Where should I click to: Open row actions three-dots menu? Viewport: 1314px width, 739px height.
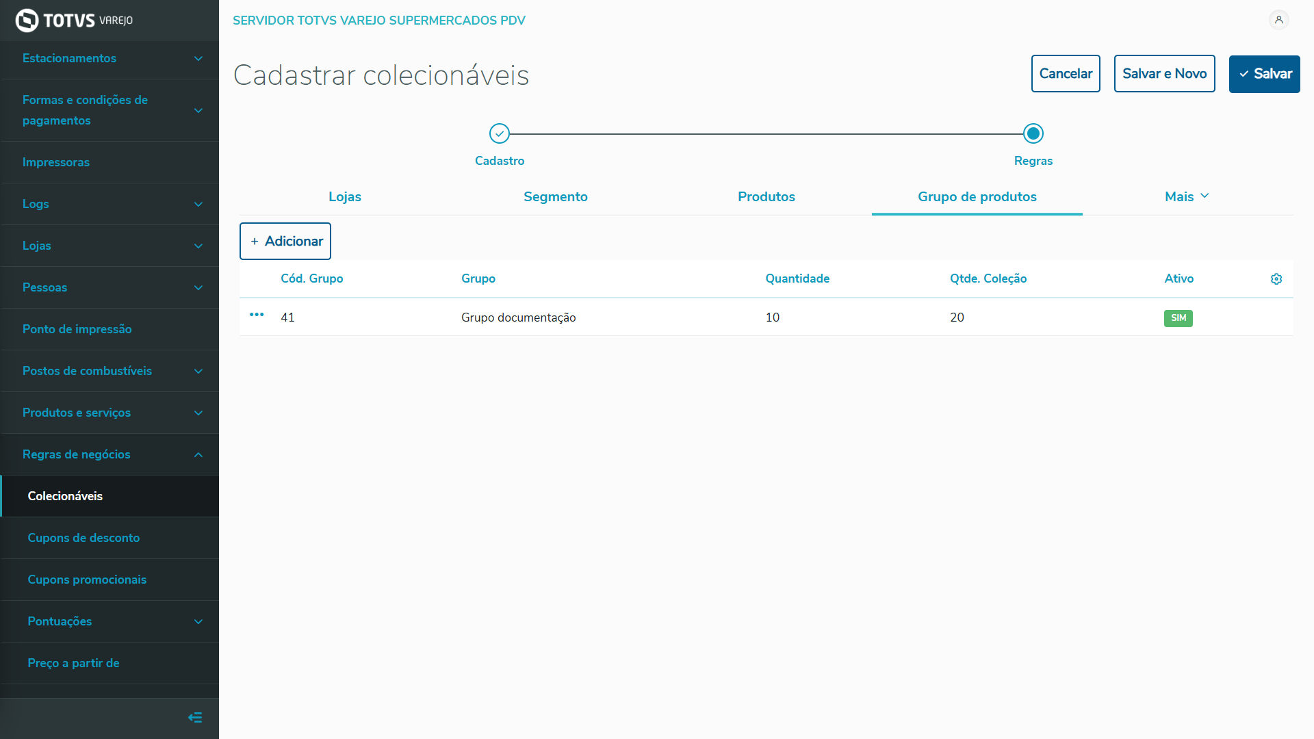point(257,315)
